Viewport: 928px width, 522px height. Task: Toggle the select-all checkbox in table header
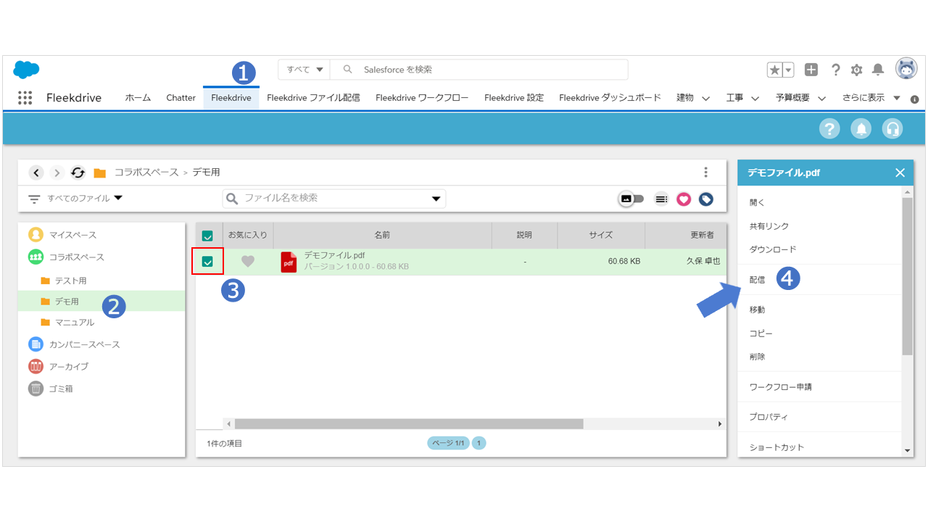coord(207,236)
